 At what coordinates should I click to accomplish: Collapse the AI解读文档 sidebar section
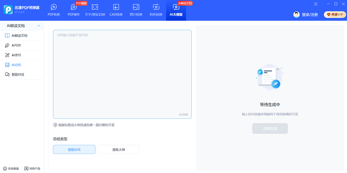39,26
